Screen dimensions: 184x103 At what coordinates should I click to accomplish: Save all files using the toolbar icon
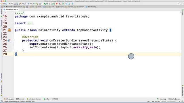pyautogui.click(x=4, y=4)
